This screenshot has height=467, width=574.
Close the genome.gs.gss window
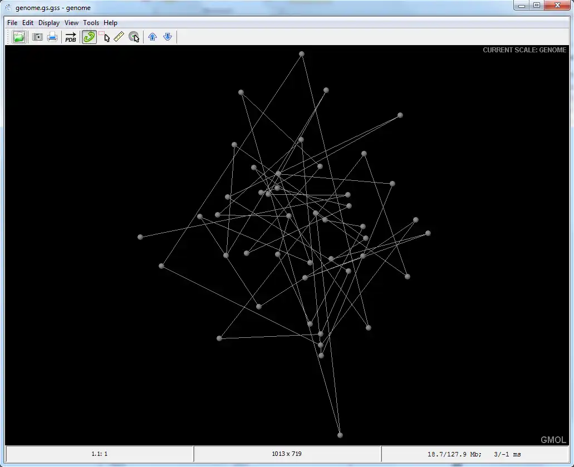[x=557, y=6]
